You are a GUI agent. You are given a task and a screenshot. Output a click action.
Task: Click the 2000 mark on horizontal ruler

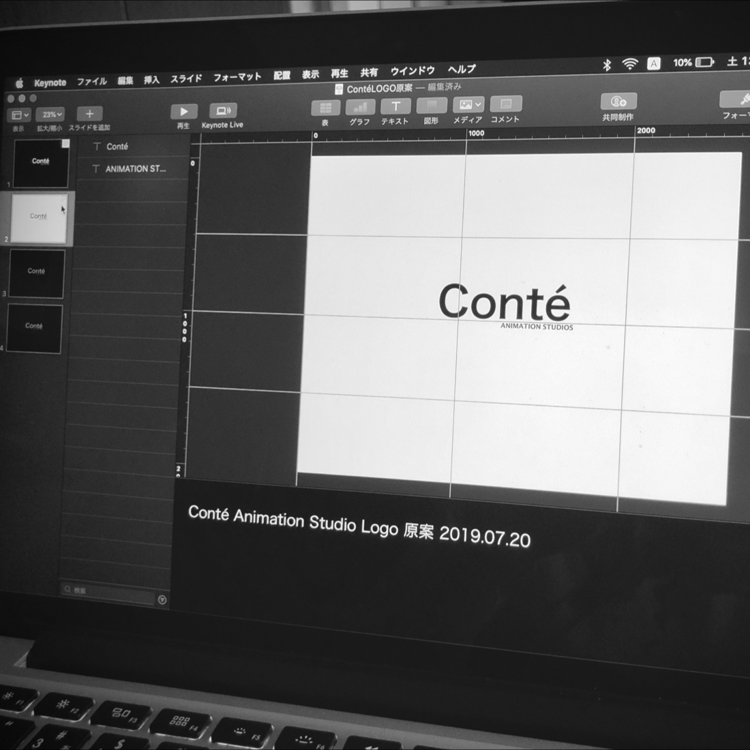click(x=646, y=131)
